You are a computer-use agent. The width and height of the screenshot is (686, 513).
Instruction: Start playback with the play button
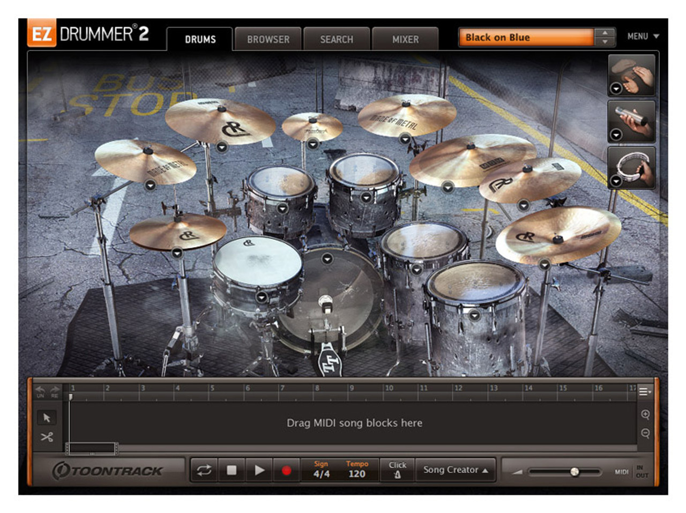[259, 470]
